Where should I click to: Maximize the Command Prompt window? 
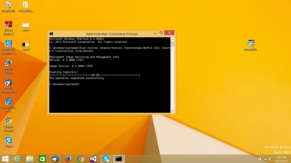(161, 33)
